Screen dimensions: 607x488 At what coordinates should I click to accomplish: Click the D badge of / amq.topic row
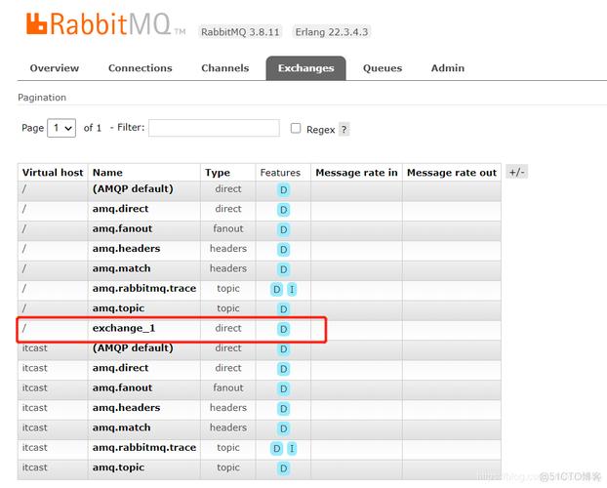click(283, 309)
